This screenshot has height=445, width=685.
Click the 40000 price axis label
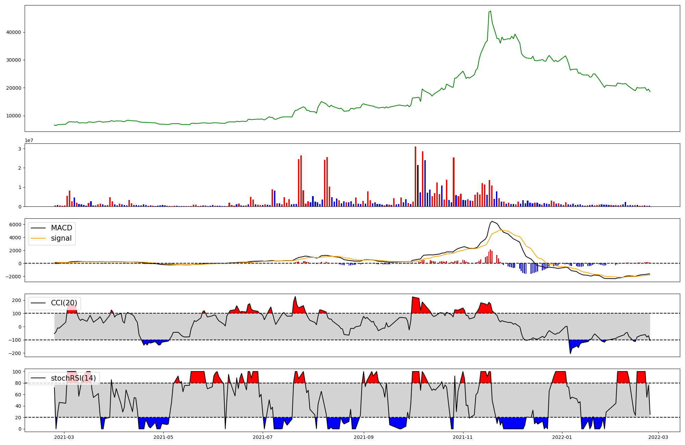pos(14,33)
